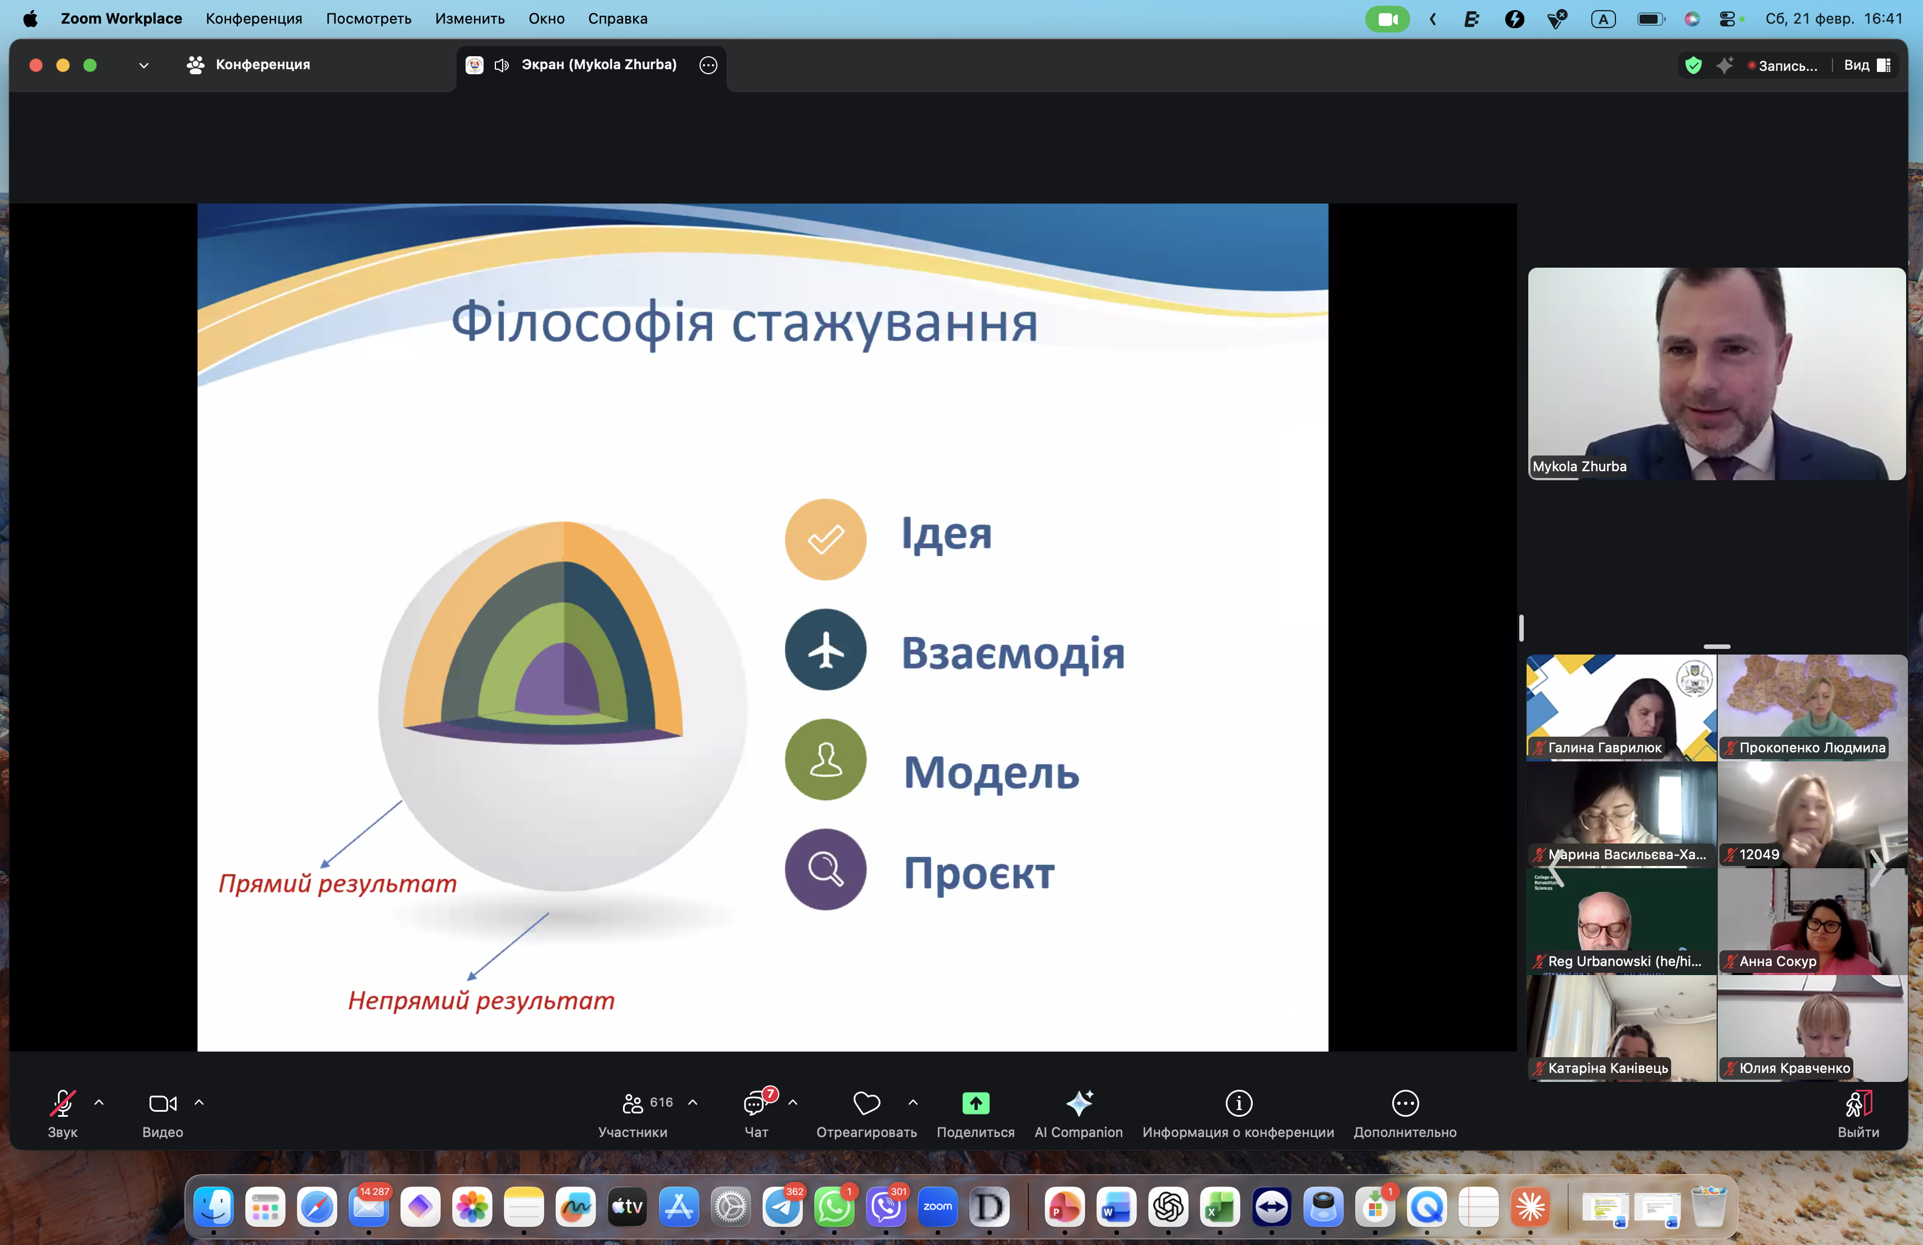Open the AI Companion panel

1078,1104
